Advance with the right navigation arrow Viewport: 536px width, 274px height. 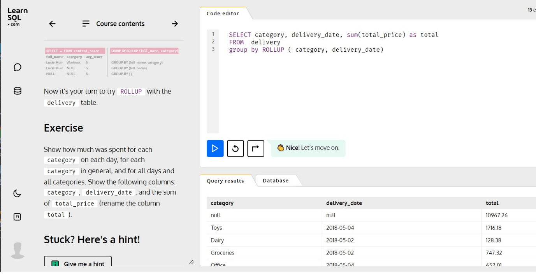(x=175, y=24)
